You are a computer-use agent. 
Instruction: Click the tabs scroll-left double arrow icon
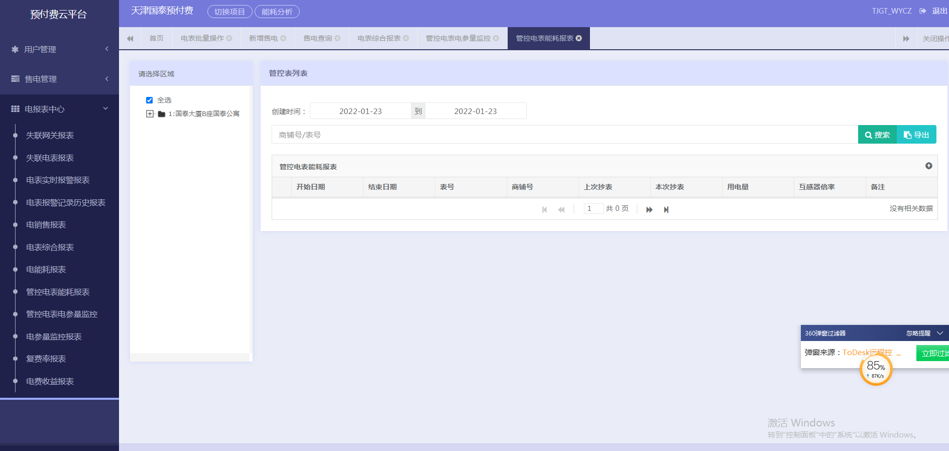pos(130,39)
